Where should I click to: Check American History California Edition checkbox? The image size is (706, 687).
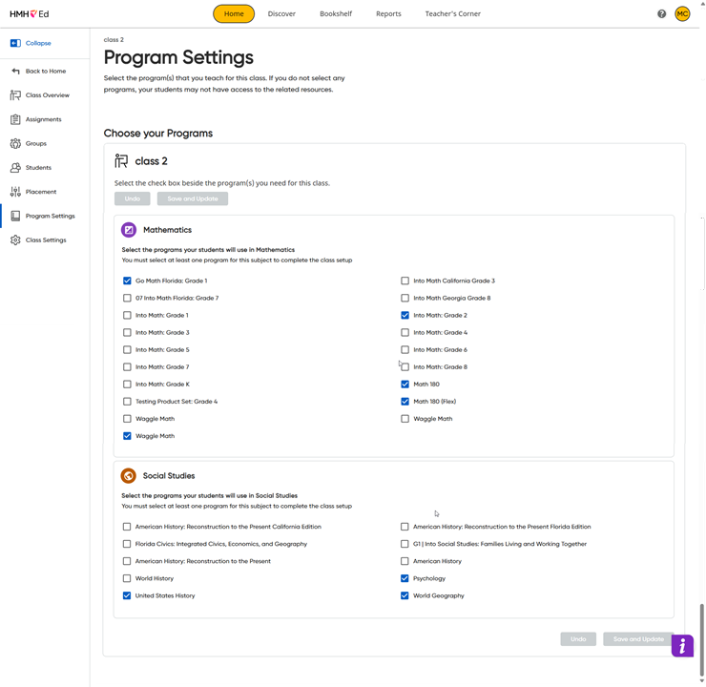tap(127, 527)
